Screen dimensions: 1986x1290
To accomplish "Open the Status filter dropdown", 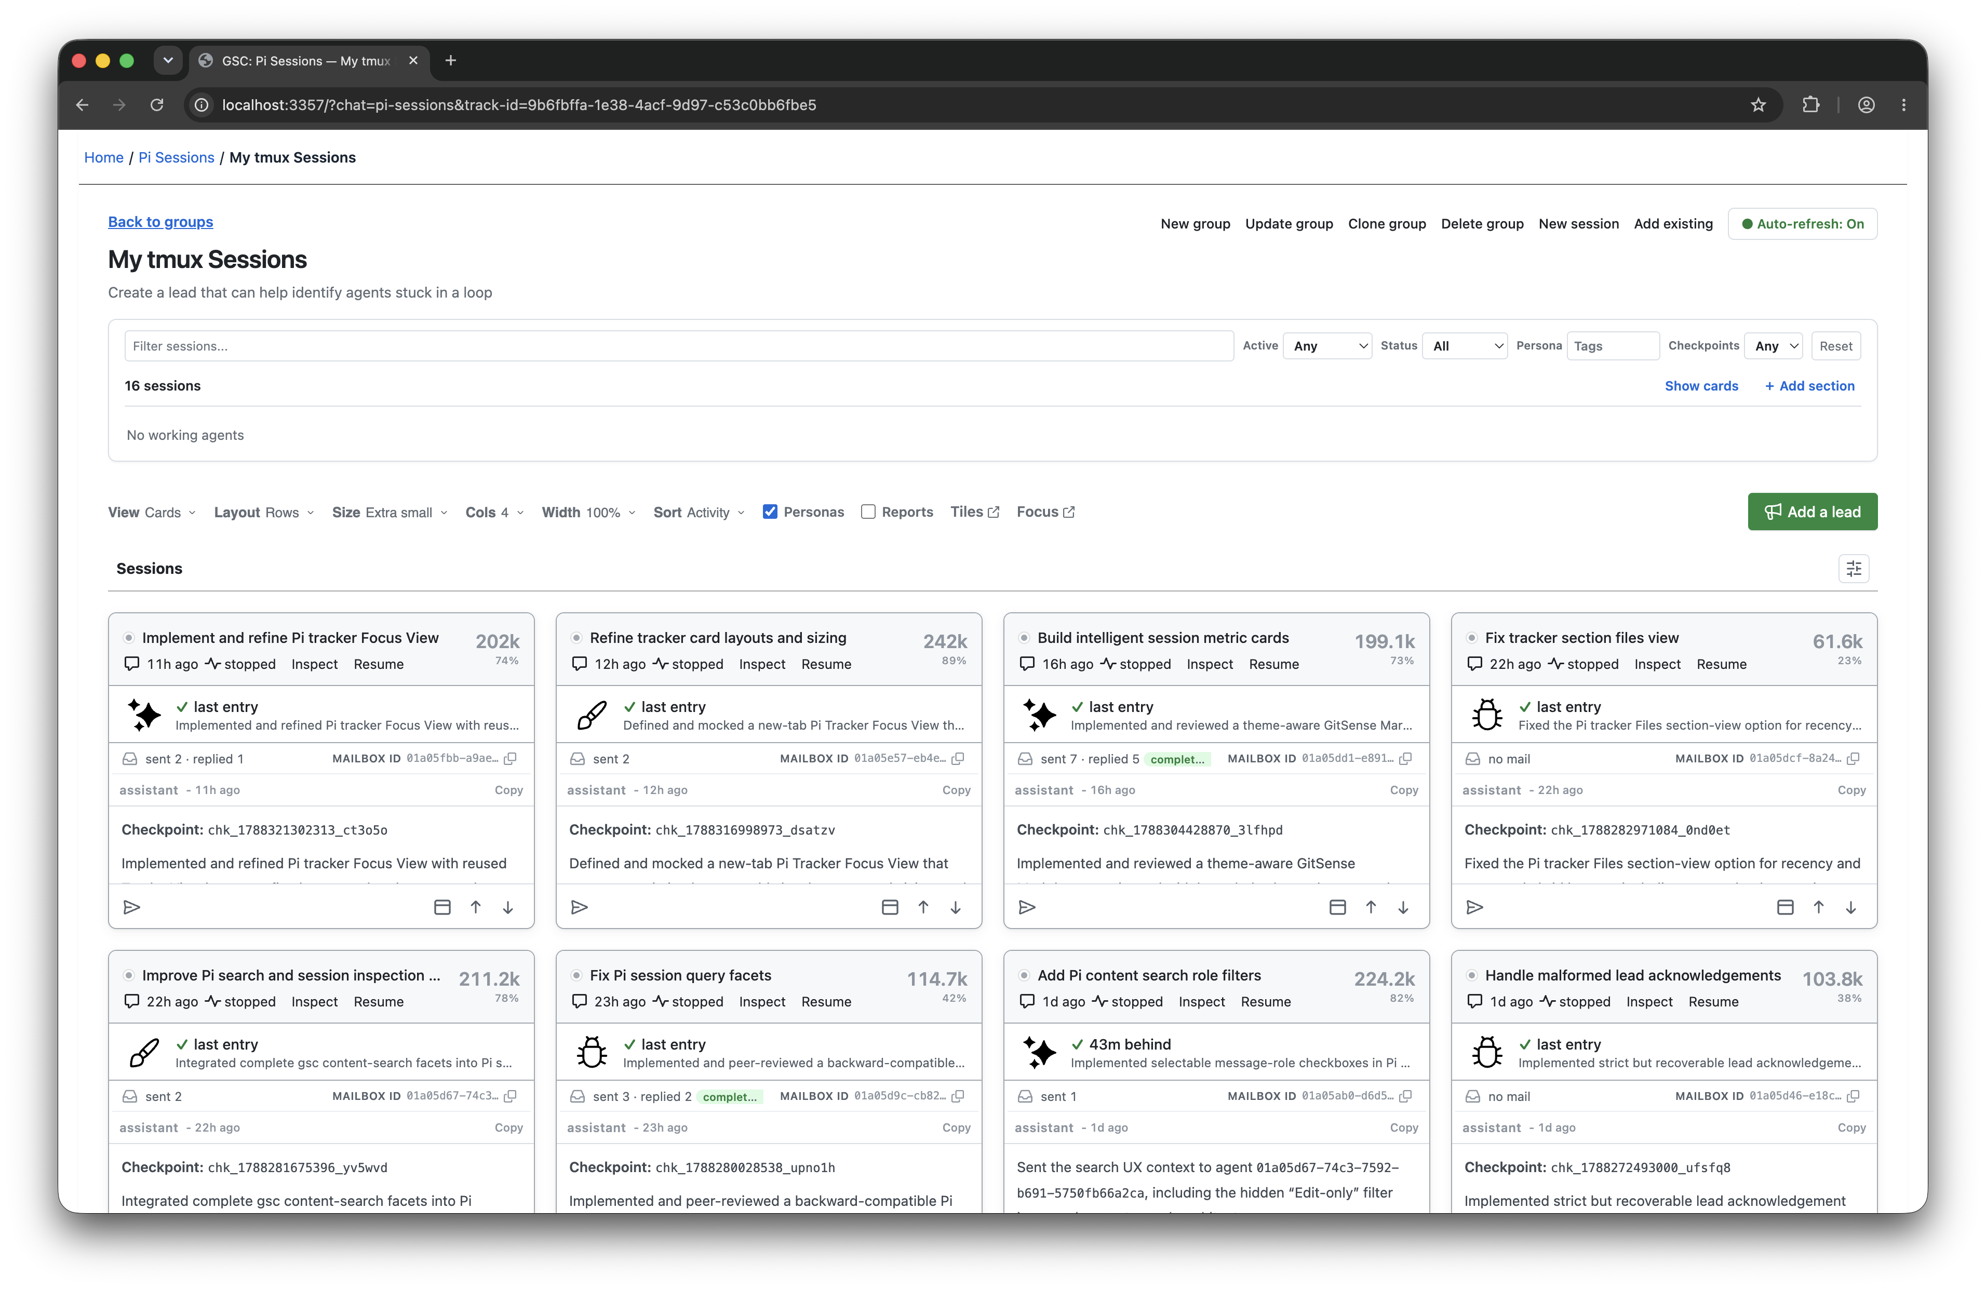I will click(x=1465, y=345).
